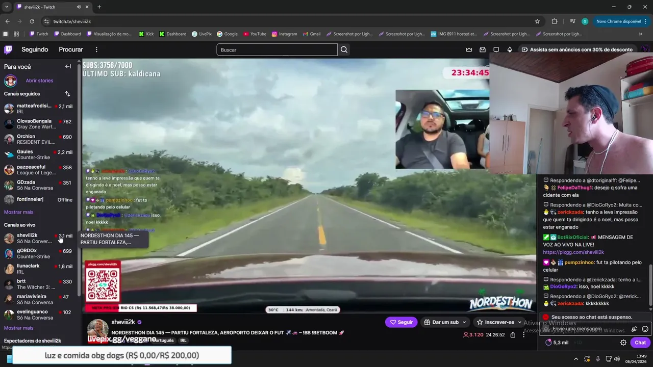Sort followed channels using arrows icon
Viewport: 653px width, 367px height.
[x=67, y=94]
